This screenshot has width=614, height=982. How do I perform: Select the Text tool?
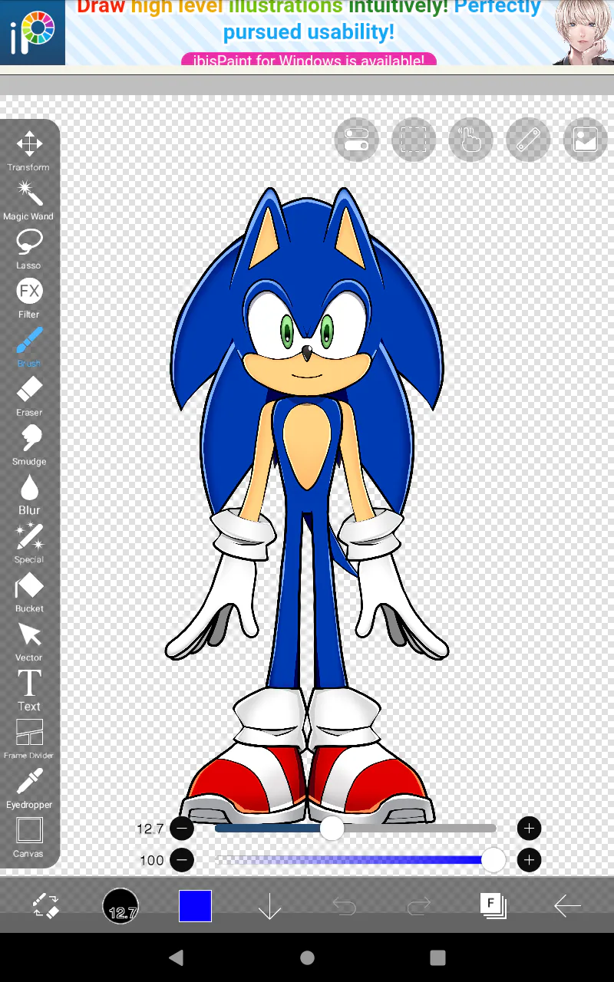coord(29,690)
